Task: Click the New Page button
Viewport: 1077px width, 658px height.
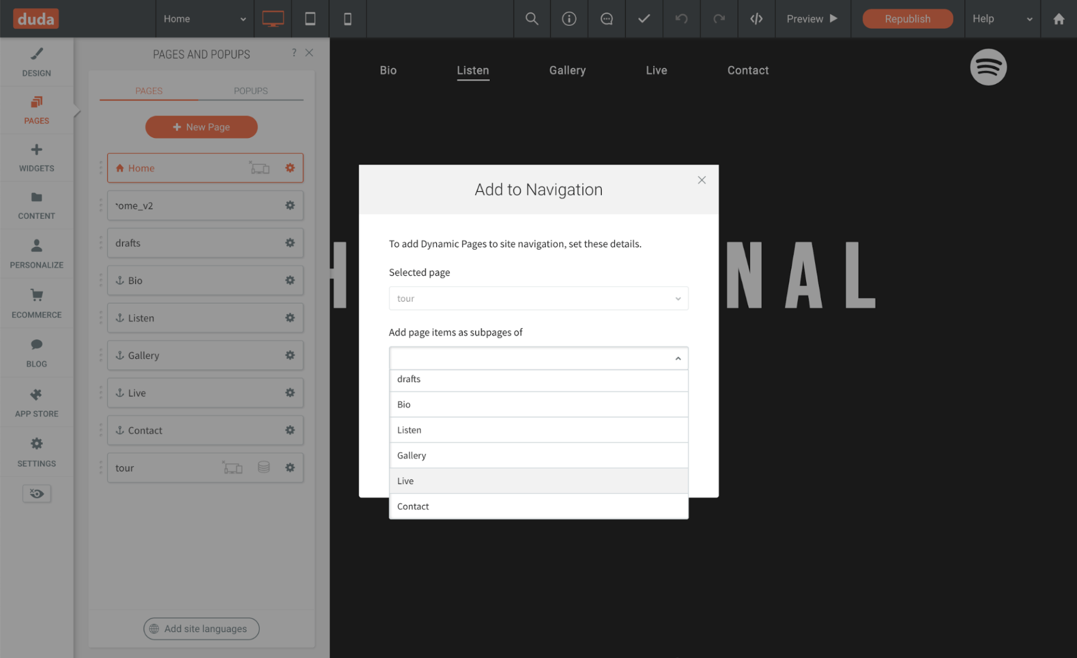Action: point(201,127)
